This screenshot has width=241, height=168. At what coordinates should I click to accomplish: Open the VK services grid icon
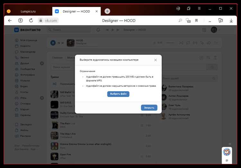tap(204, 30)
